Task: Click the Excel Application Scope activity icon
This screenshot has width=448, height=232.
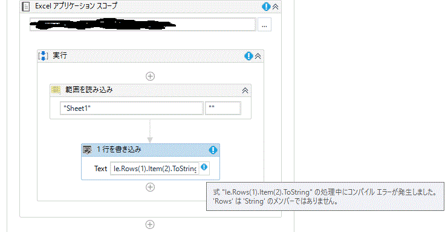Action: [26, 6]
